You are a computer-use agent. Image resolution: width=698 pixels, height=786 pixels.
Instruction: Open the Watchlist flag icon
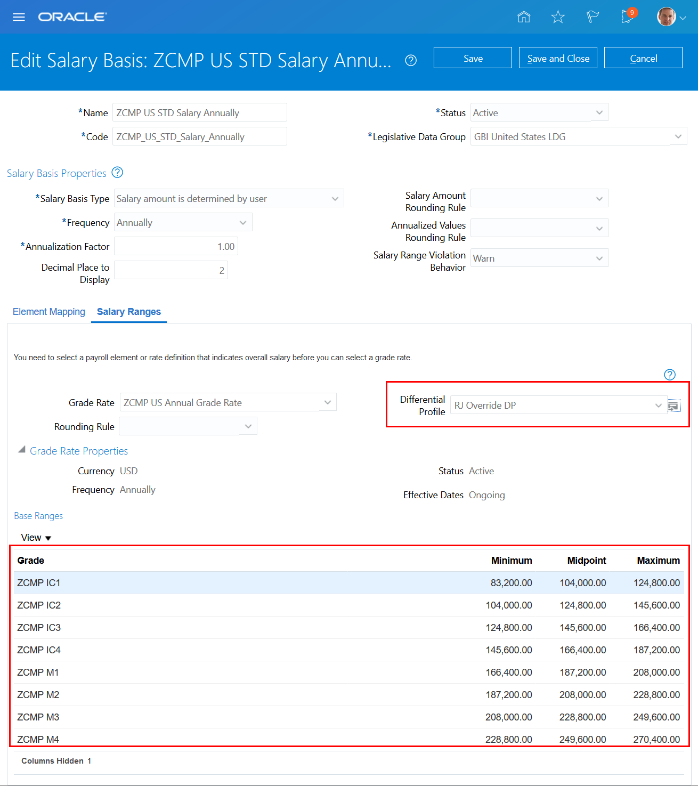coord(593,17)
